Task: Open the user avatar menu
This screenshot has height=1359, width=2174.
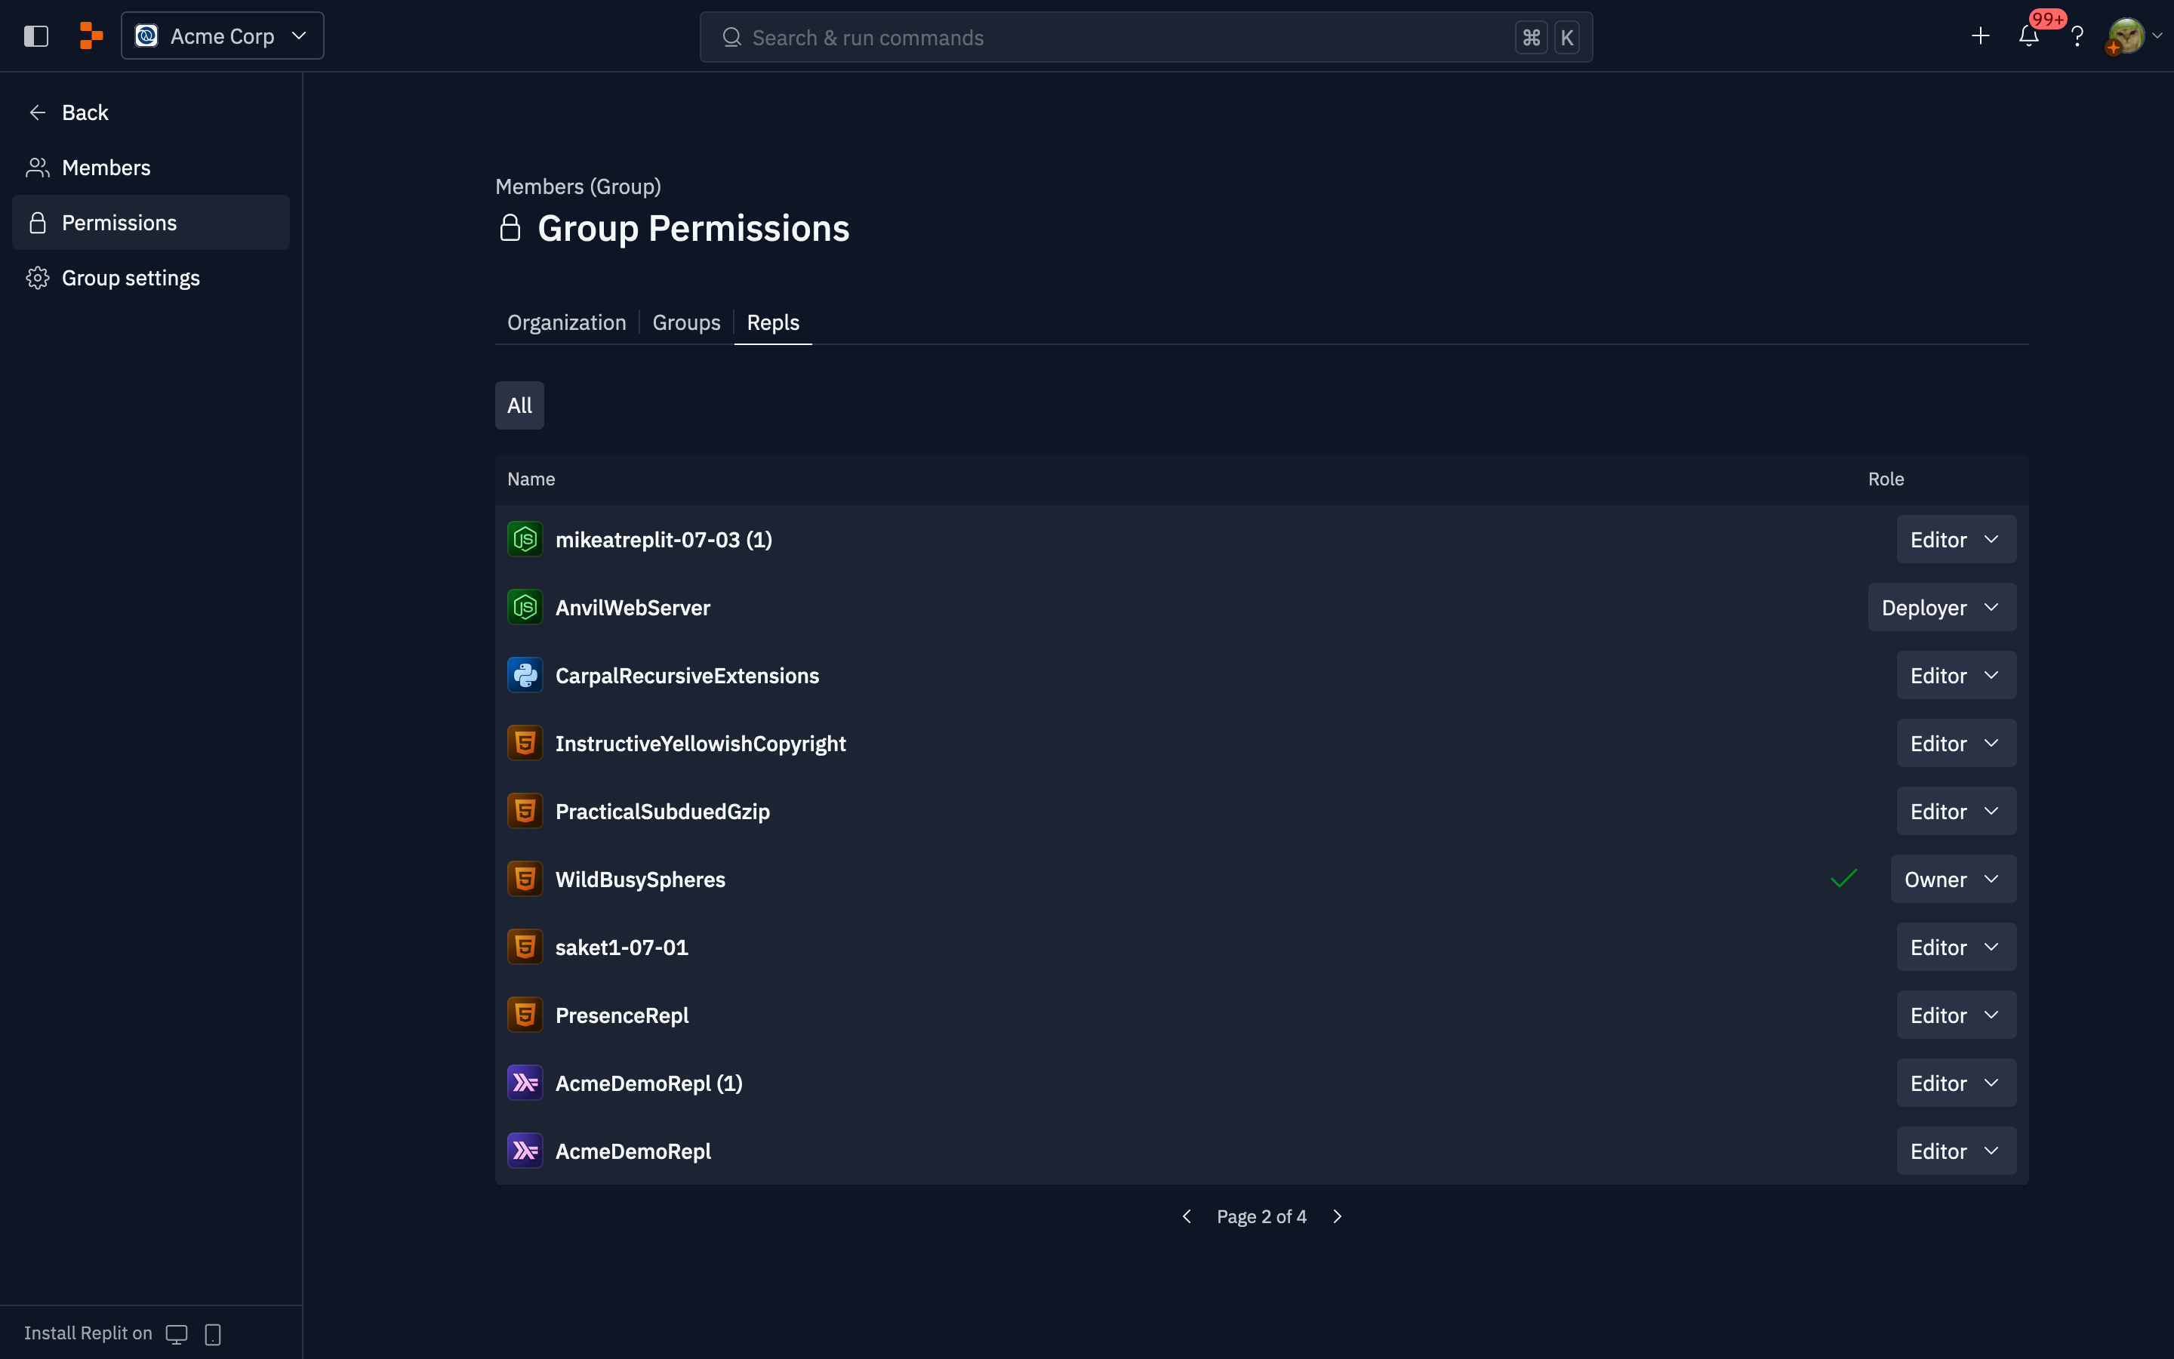Action: pyautogui.click(x=2126, y=36)
